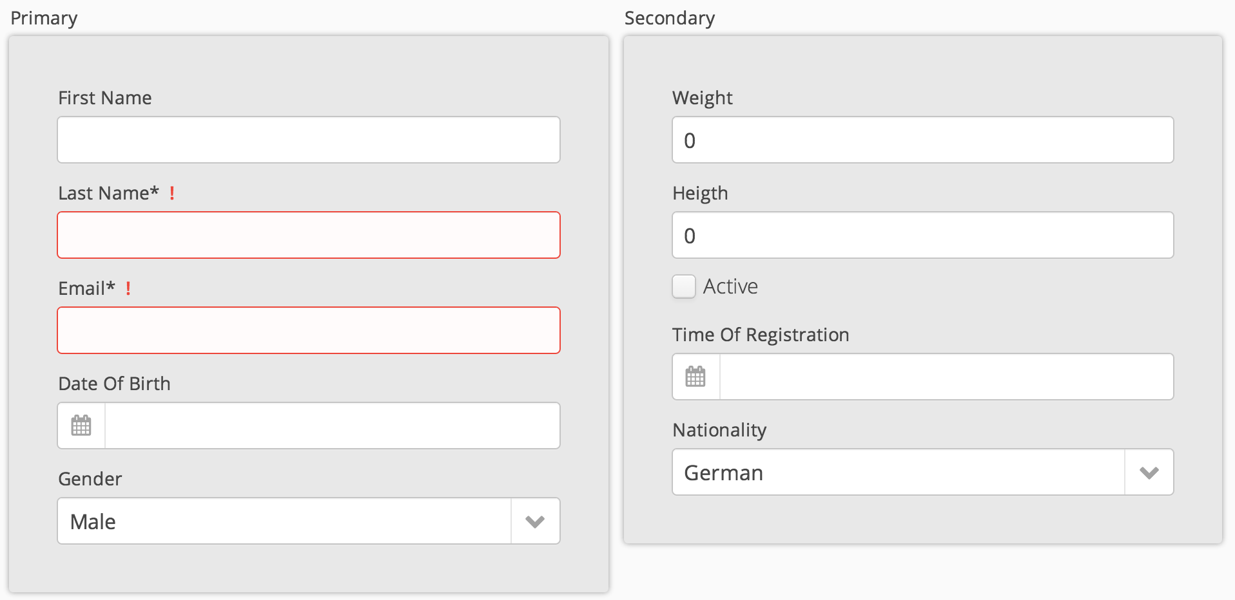Screen dimensions: 1235x600
Task: Click the Last Name error exclamation icon
Action: click(172, 193)
